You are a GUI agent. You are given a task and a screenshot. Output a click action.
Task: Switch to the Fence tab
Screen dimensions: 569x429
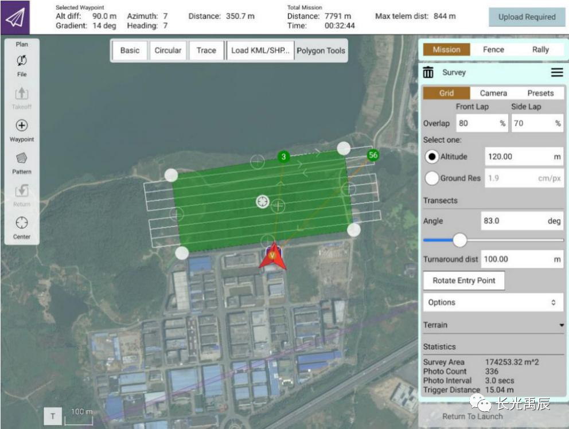pos(493,50)
